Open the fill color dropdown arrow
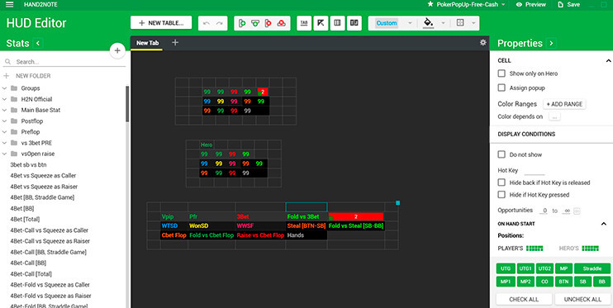 [443, 23]
